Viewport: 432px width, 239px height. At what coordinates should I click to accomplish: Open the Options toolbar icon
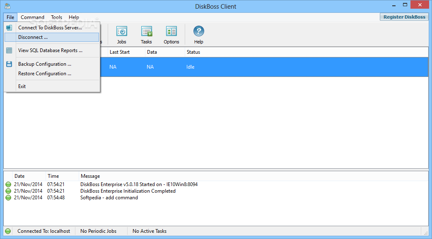point(171,35)
